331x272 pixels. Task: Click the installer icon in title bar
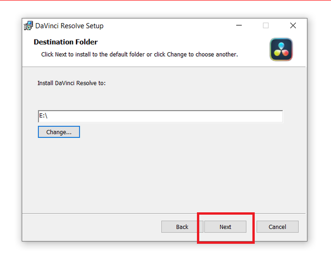(28, 26)
